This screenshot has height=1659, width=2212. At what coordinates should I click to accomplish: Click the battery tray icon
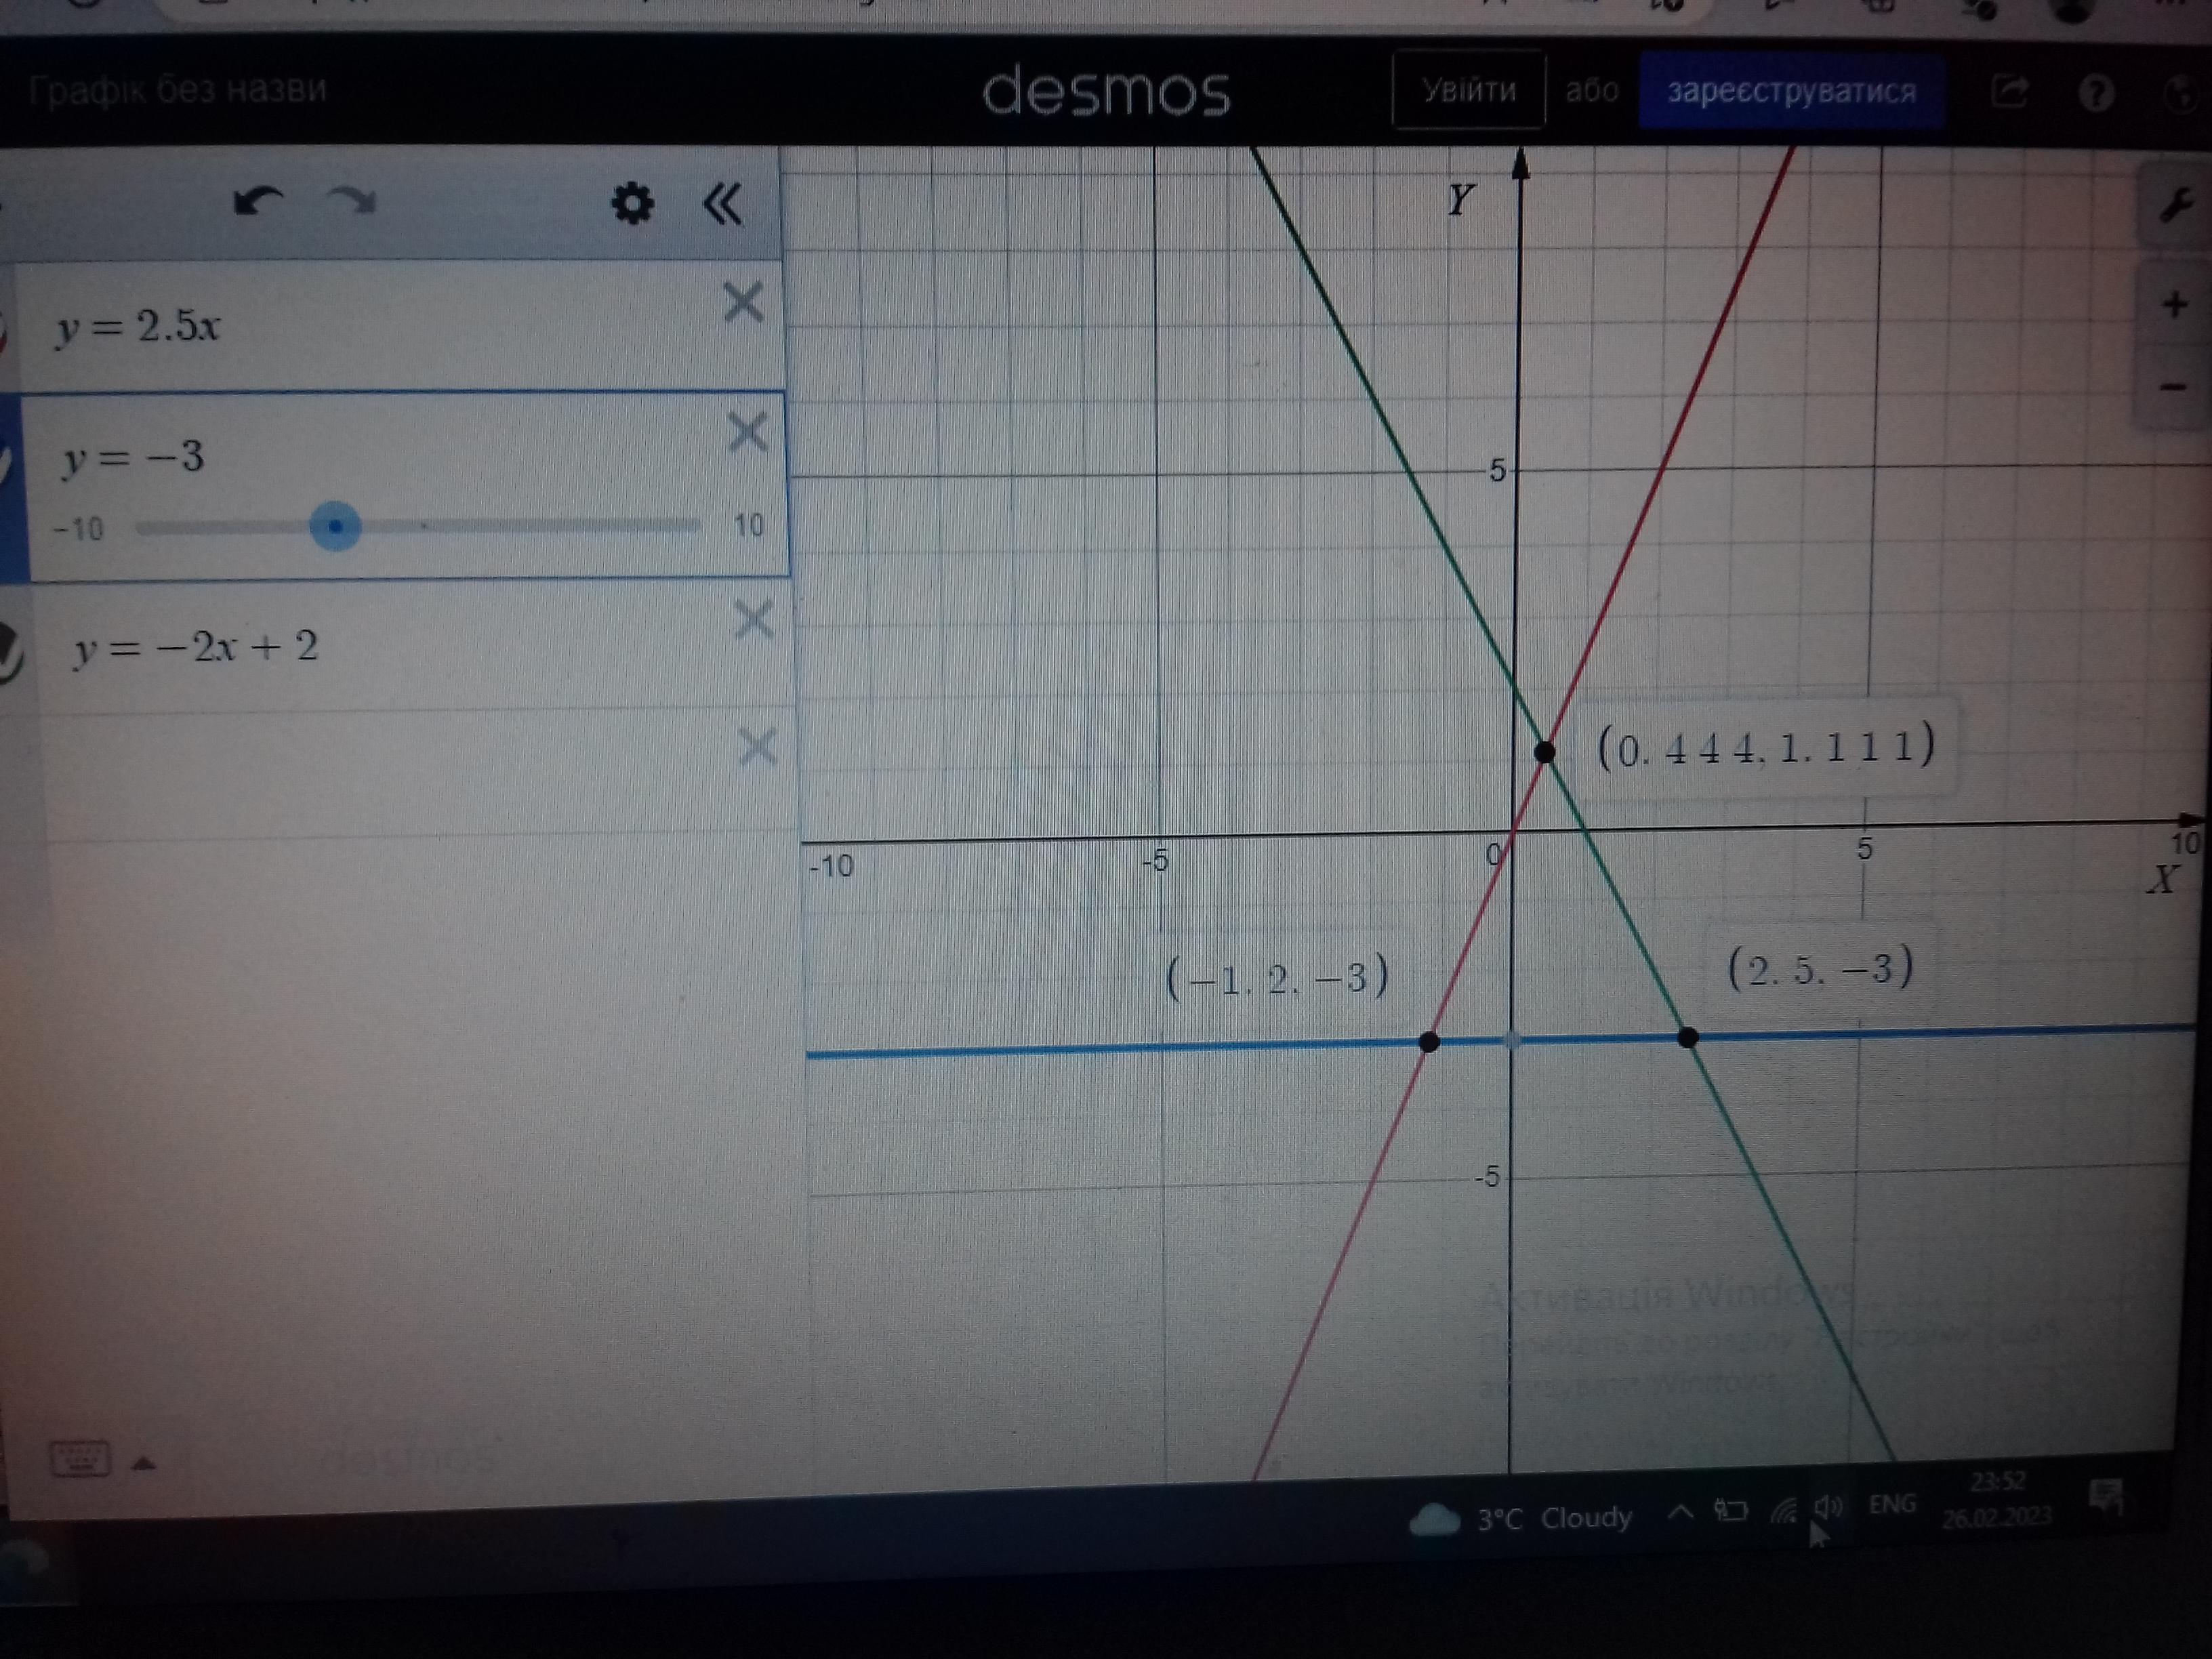click(1731, 1510)
